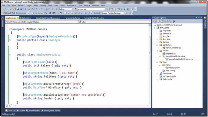This screenshot has width=208, height=117.
Task: Uncomment selected lines using the uncomment icon
Action: click(x=61, y=13)
